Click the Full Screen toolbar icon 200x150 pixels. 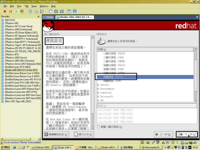coord(56,11)
